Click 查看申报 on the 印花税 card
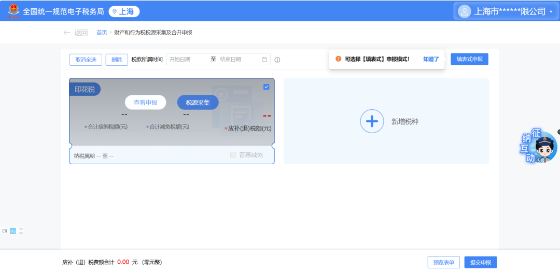The height and width of the screenshot is (272, 560). [145, 103]
